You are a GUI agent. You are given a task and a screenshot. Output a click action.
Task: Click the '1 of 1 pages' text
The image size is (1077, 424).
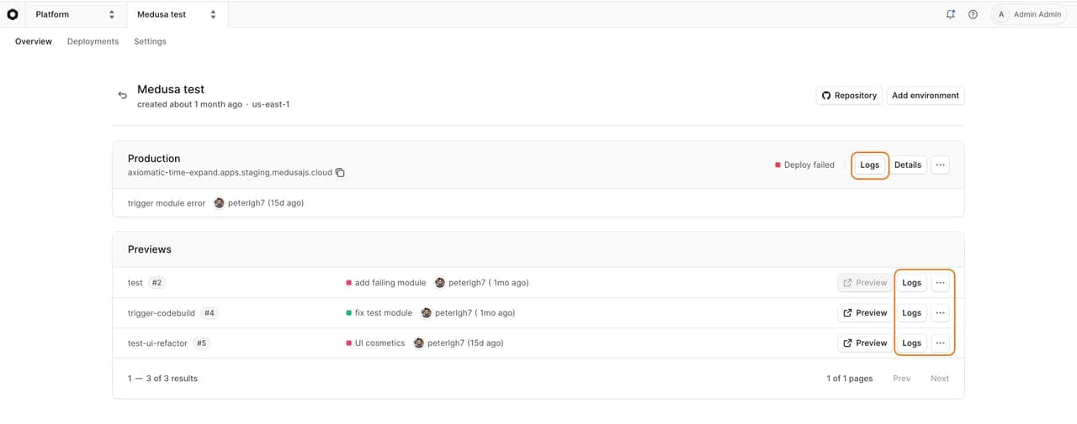(850, 379)
